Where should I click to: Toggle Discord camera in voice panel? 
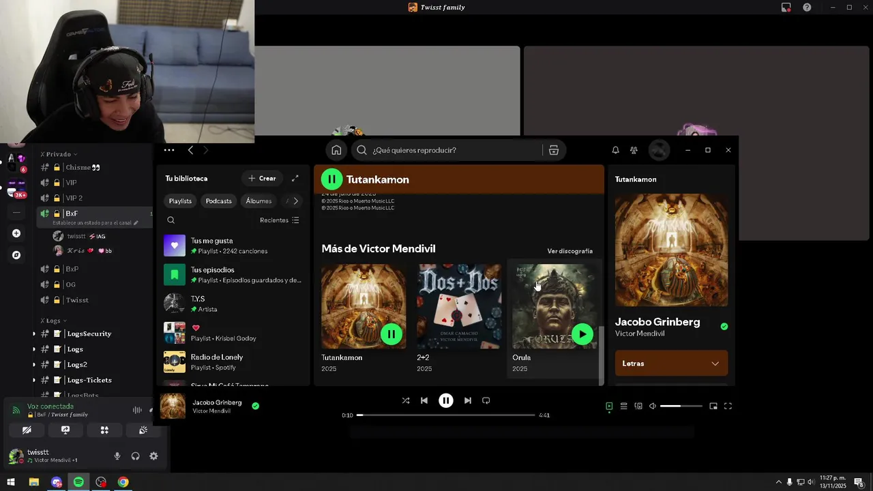(27, 430)
